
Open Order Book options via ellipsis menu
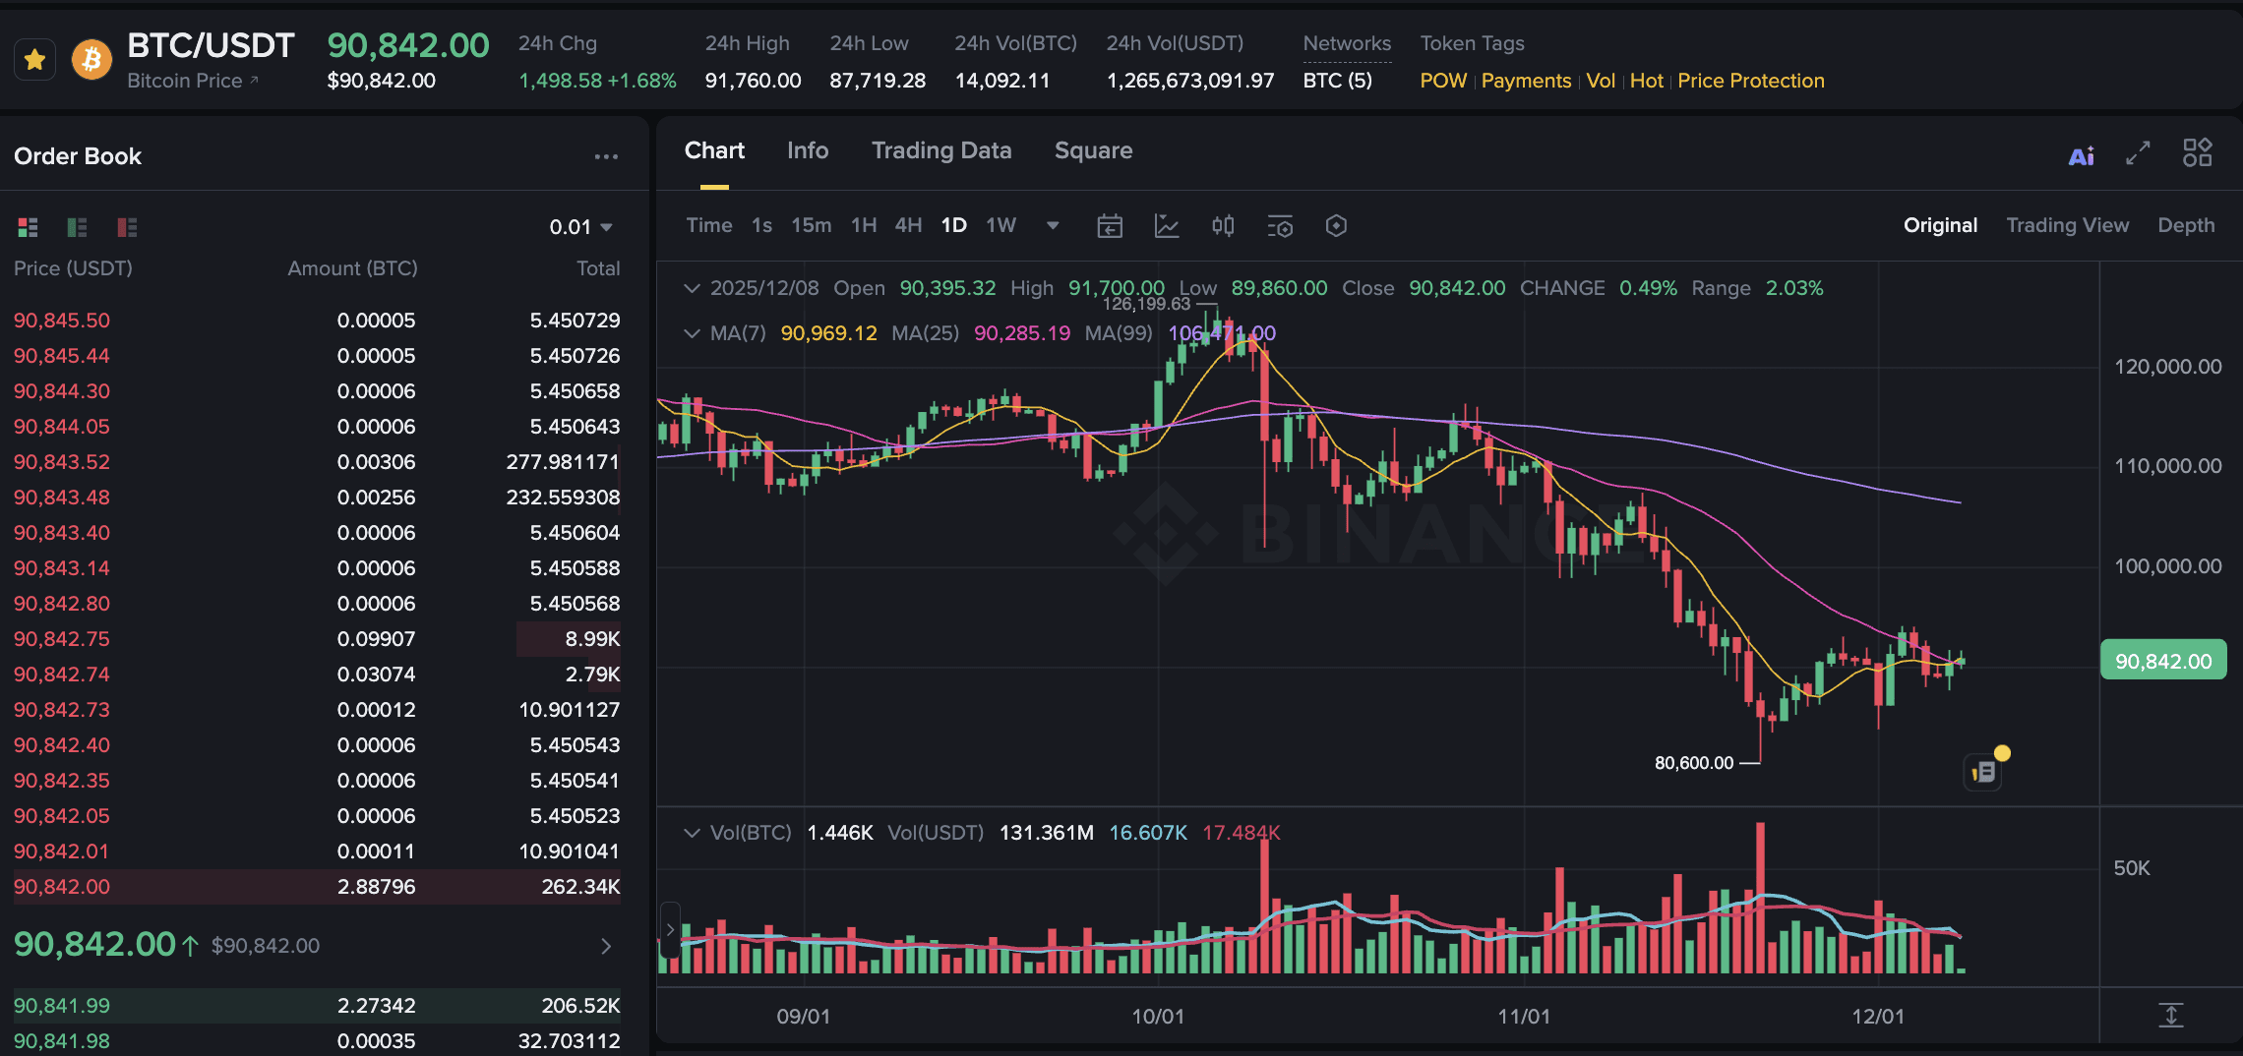[607, 156]
